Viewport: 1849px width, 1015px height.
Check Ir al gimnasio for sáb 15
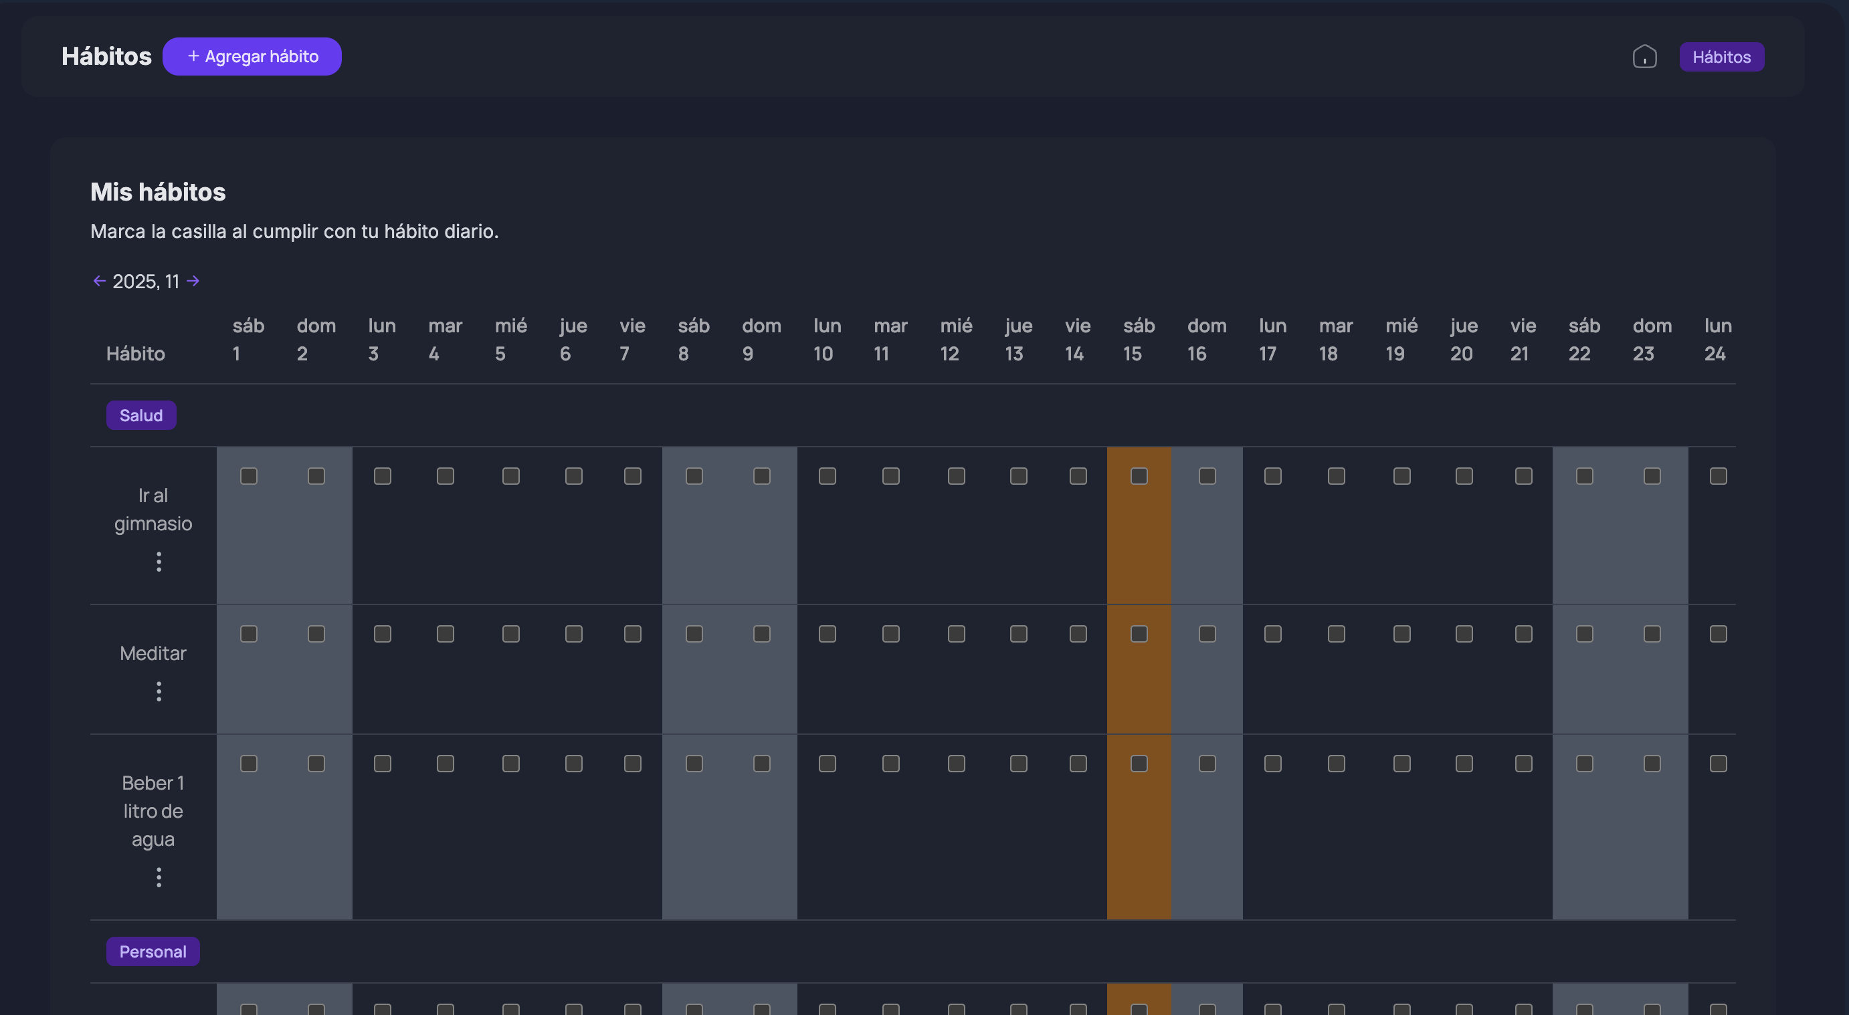pos(1139,476)
